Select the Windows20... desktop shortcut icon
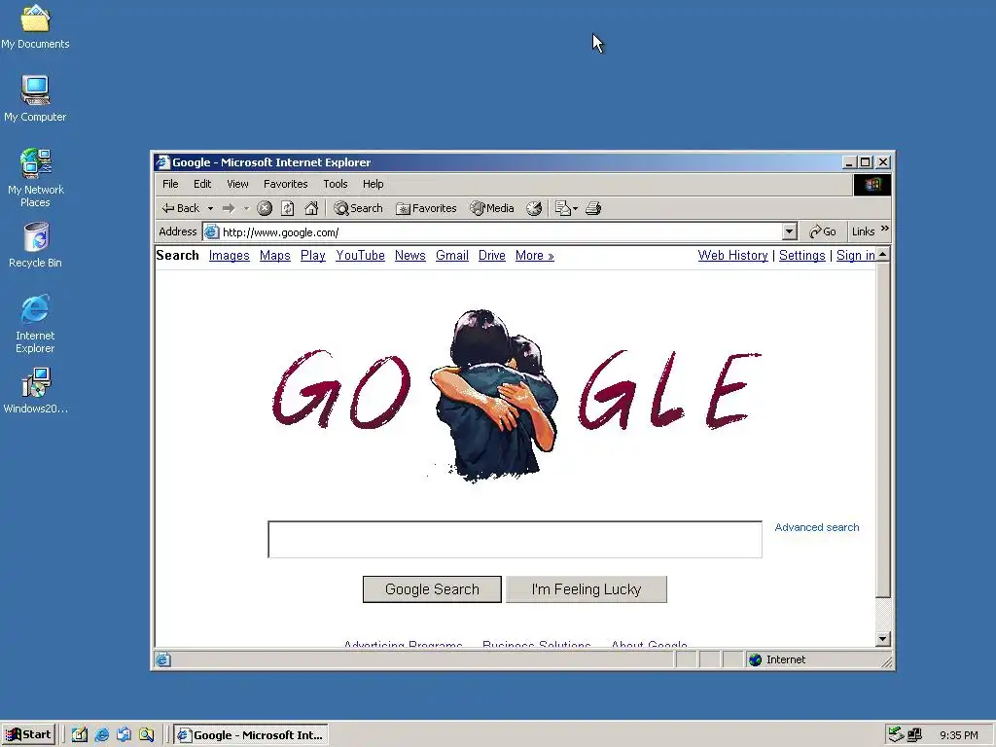996x747 pixels. click(35, 391)
